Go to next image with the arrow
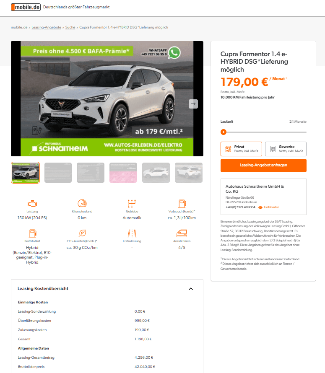The height and width of the screenshot is (373, 325). 193,104
